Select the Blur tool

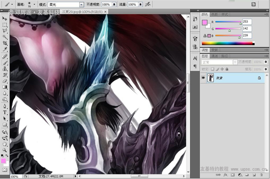coord(5,93)
